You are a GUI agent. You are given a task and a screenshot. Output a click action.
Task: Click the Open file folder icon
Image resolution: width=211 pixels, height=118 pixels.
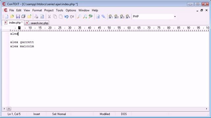[12, 17]
